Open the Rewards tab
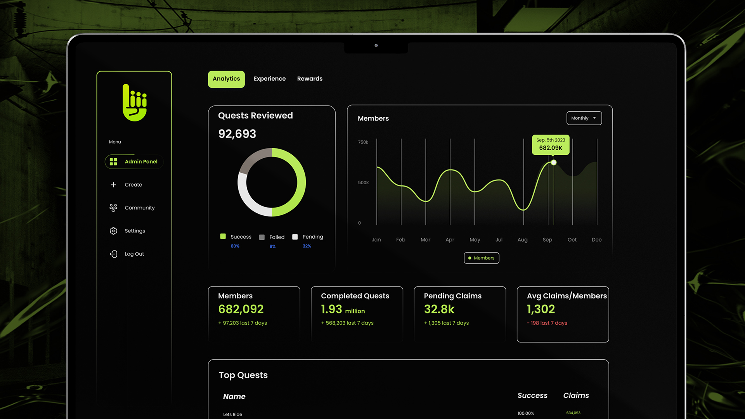 (x=310, y=79)
